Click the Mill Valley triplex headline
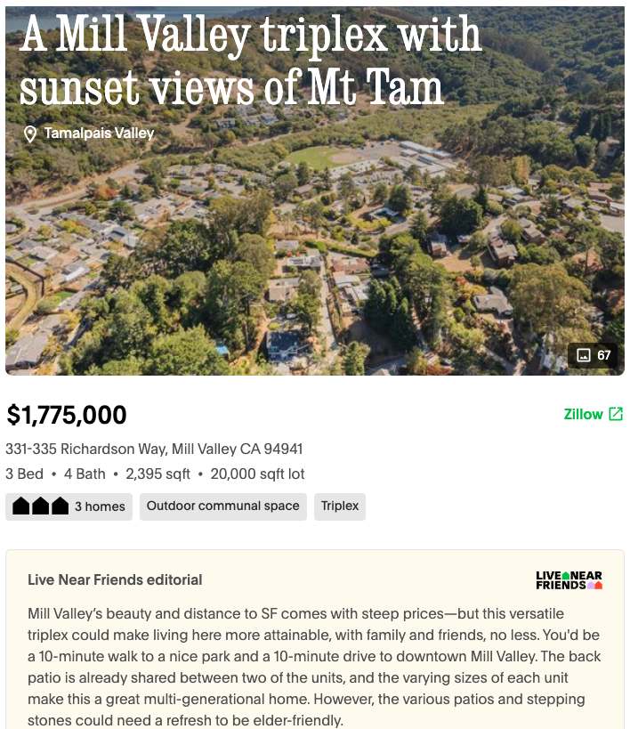The image size is (630, 729). pos(249,62)
